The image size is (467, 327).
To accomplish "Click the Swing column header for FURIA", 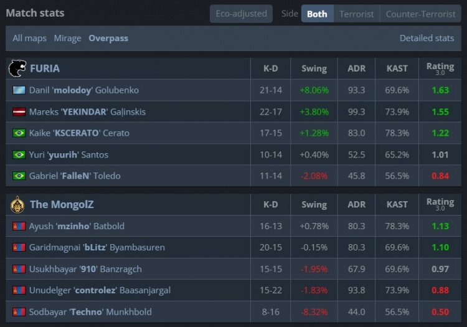I will click(x=314, y=68).
